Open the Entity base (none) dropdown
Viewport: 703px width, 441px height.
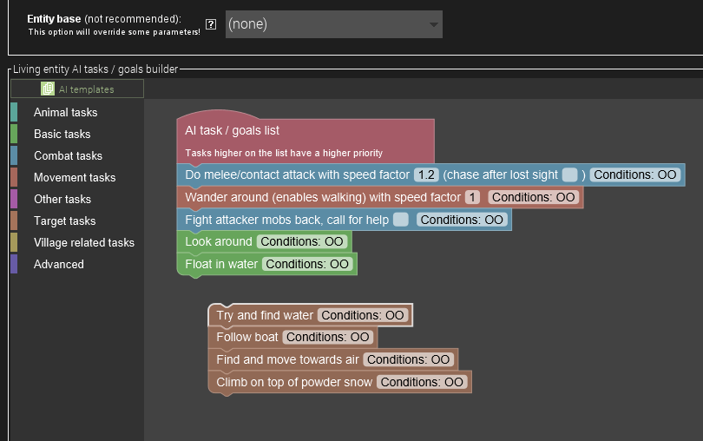pyautogui.click(x=333, y=24)
